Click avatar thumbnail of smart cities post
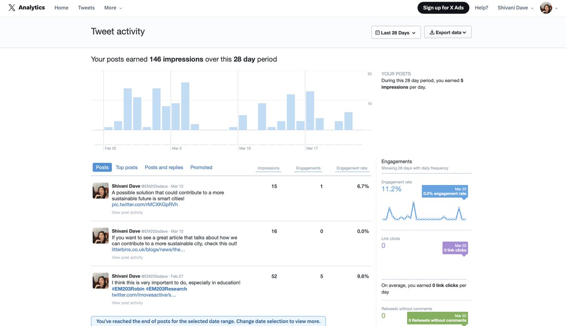 [100, 191]
